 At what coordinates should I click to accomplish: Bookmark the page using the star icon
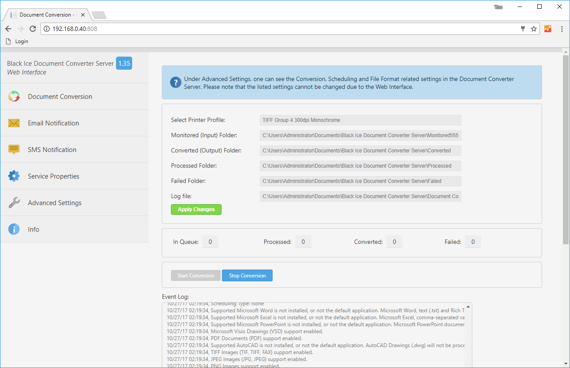coord(534,28)
